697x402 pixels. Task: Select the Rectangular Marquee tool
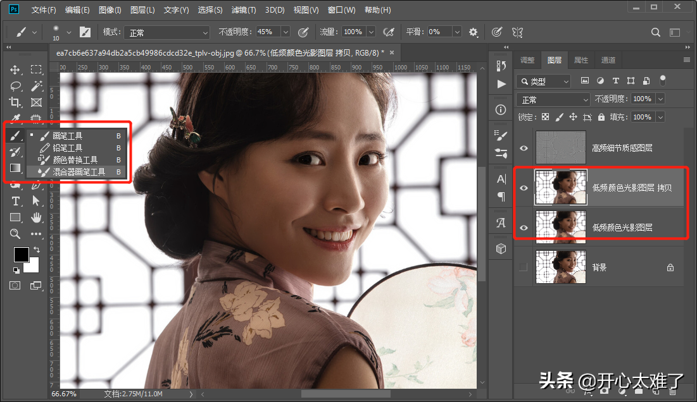point(36,70)
